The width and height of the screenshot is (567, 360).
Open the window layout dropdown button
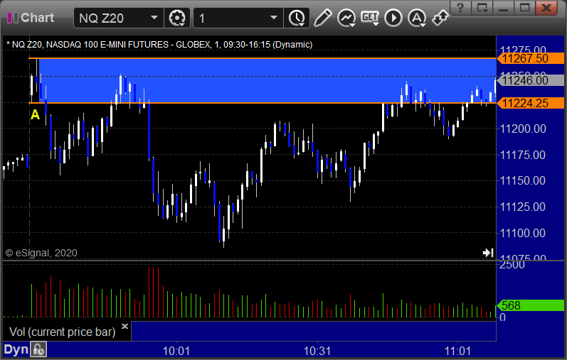(x=482, y=8)
